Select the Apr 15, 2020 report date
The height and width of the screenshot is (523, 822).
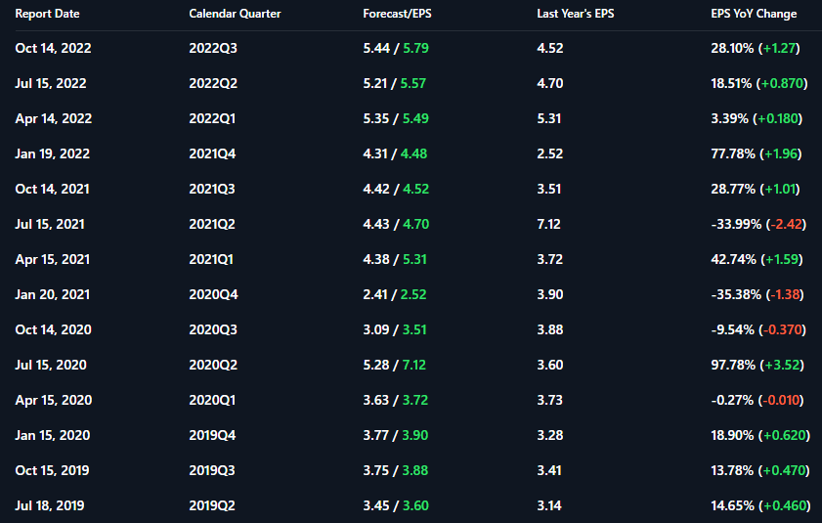[x=54, y=400]
